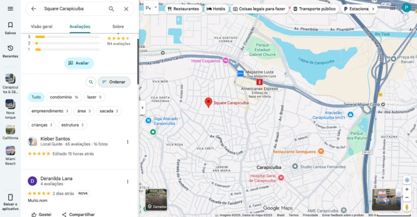Image resolution: width=417 pixels, height=217 pixels.
Task: Toggle the condomínio review filter chip
Action: coord(64,97)
